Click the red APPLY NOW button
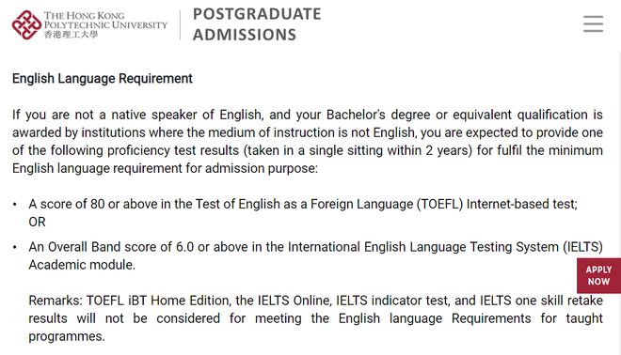The height and width of the screenshot is (355, 621). [x=598, y=275]
